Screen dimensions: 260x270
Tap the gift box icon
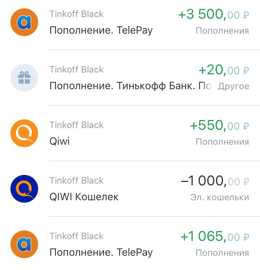point(24,78)
